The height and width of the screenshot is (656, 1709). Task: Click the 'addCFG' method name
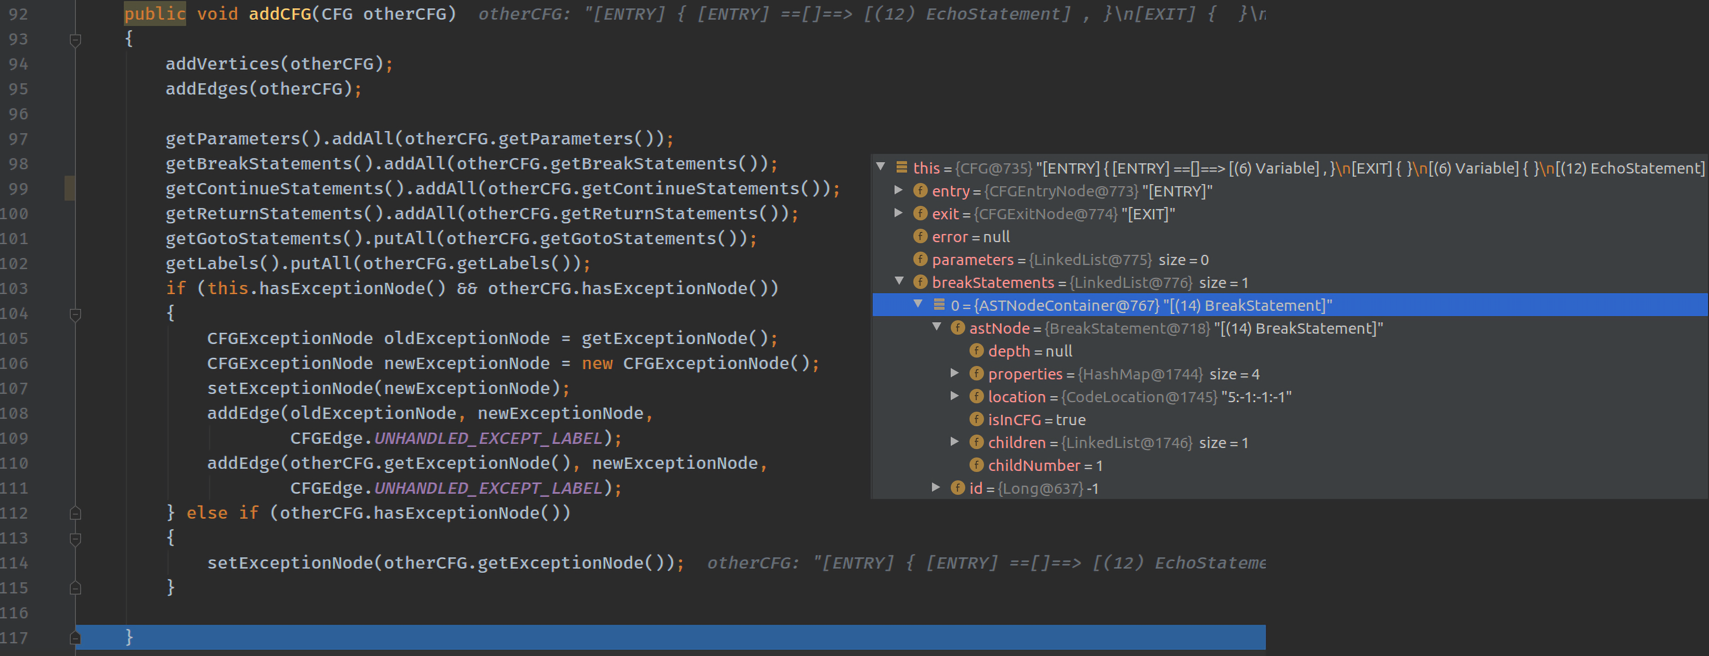pyautogui.click(x=279, y=14)
